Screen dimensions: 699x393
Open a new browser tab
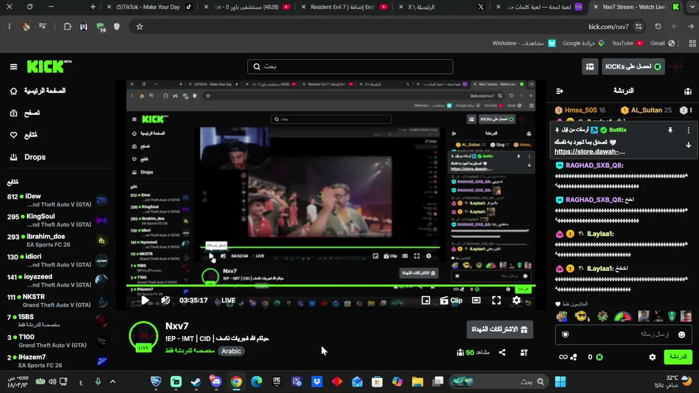pyautogui.click(x=93, y=7)
